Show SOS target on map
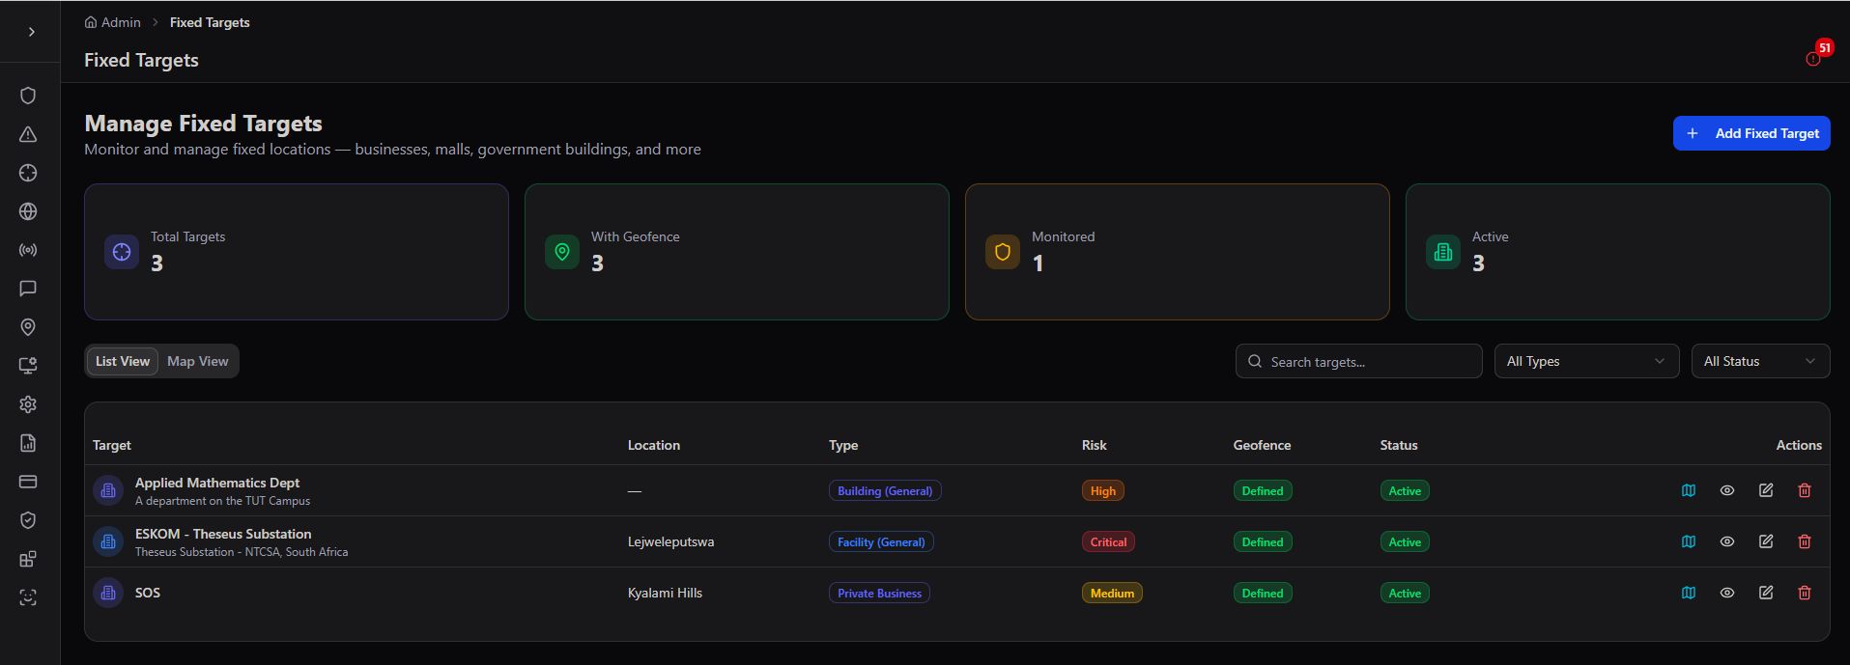The height and width of the screenshot is (665, 1850). [x=1689, y=593]
